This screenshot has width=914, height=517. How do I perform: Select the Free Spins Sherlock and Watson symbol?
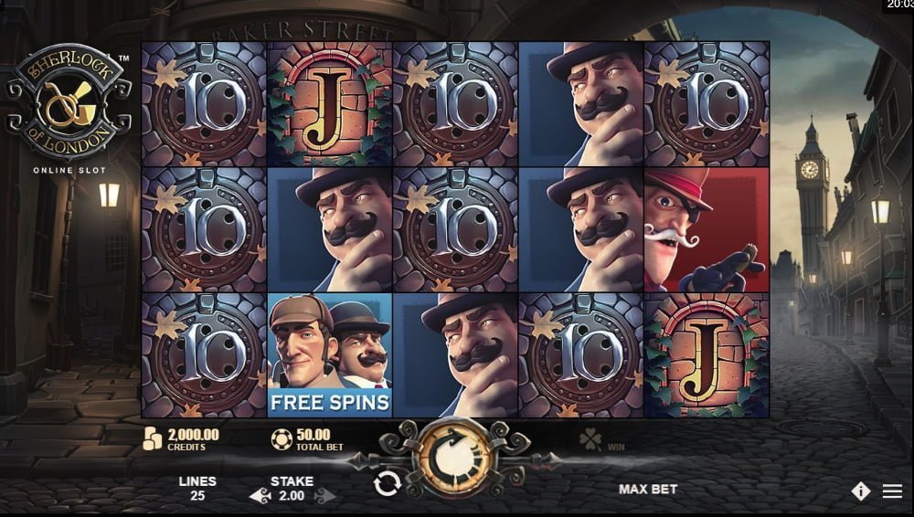click(329, 355)
